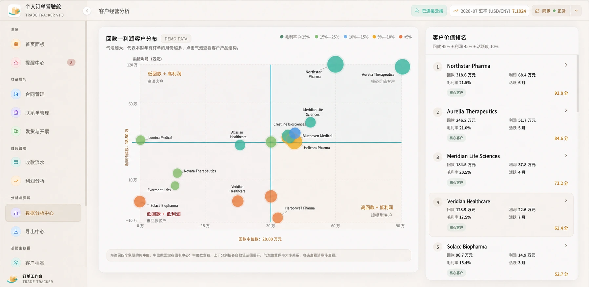Go to 客户档案 in sidebar
This screenshot has height=287, width=589.
[x=43, y=263]
